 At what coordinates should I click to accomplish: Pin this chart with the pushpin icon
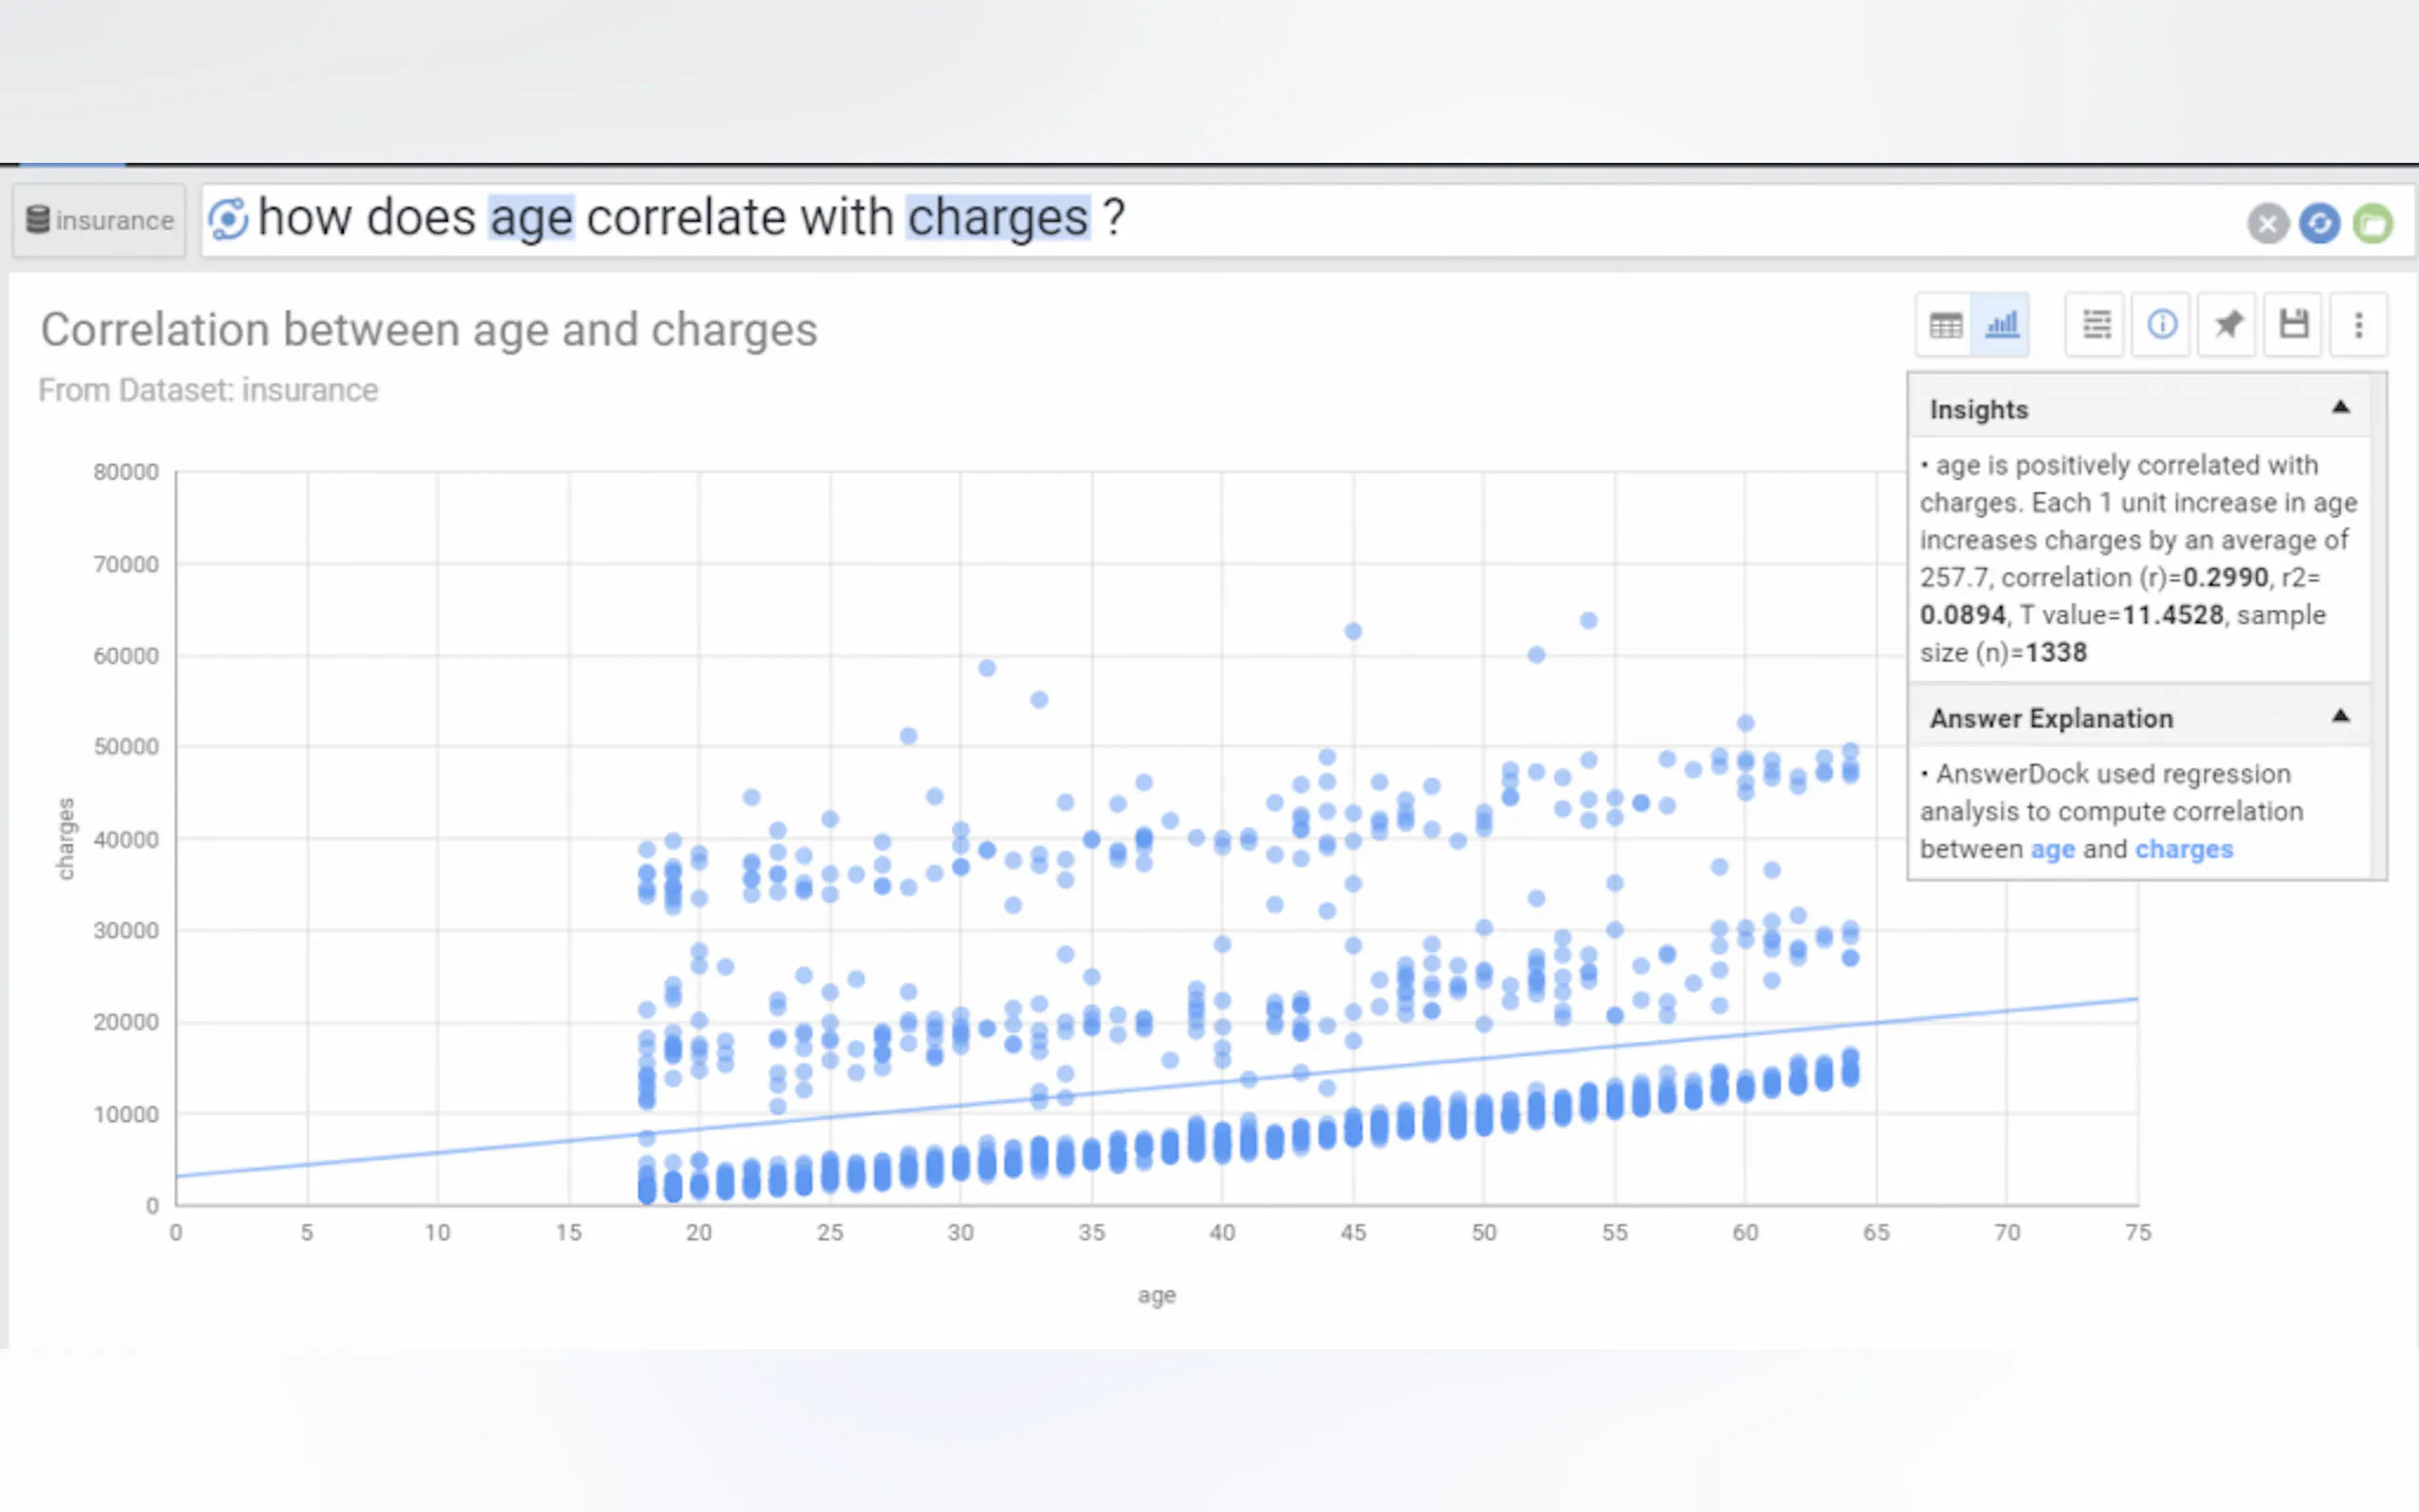coord(2228,324)
